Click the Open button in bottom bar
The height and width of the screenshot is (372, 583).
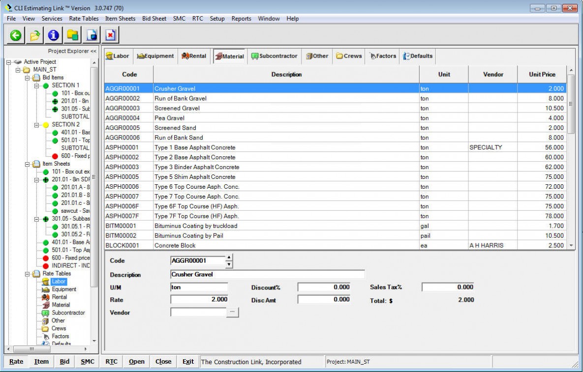tap(136, 362)
